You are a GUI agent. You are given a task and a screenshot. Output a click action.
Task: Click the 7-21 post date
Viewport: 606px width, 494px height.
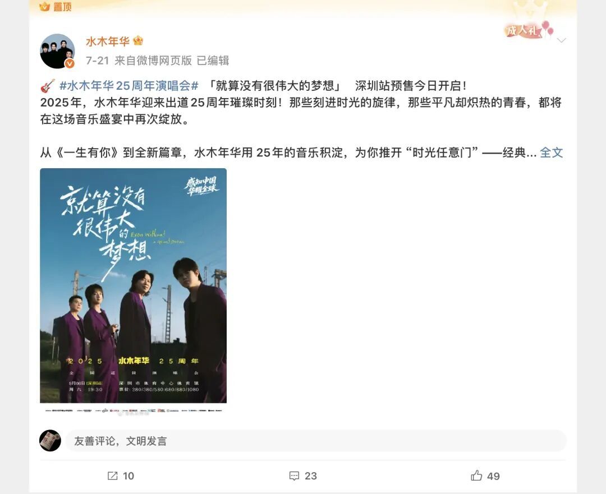[x=98, y=61]
